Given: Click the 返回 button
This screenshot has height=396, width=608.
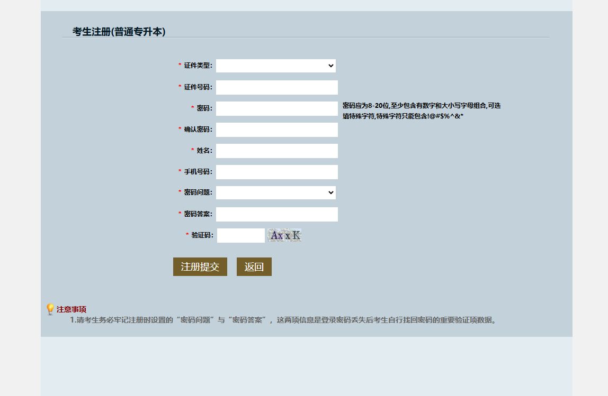Looking at the screenshot, I should pyautogui.click(x=254, y=267).
